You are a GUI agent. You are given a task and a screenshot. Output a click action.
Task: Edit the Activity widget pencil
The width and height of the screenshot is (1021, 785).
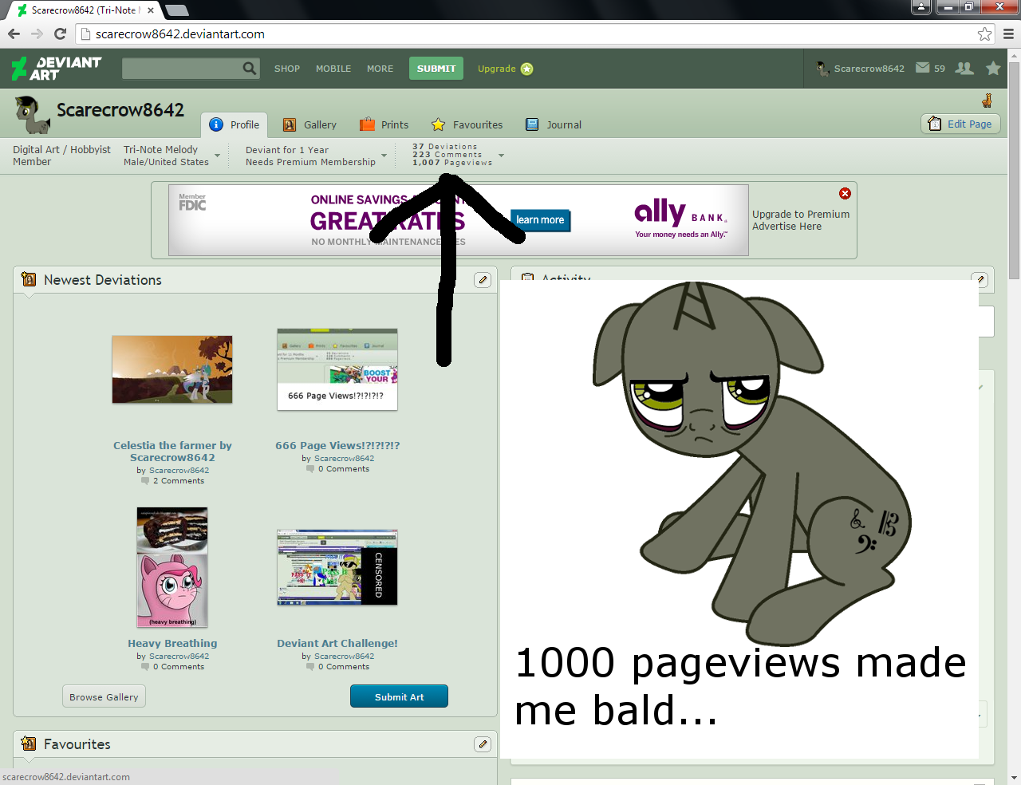pos(980,280)
